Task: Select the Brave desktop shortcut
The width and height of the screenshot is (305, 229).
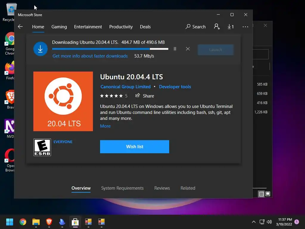Action: pyautogui.click(x=10, y=100)
